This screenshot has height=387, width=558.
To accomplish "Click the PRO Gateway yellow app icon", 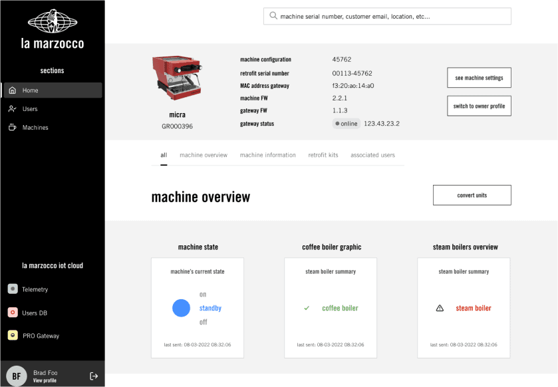I will 13,335.
